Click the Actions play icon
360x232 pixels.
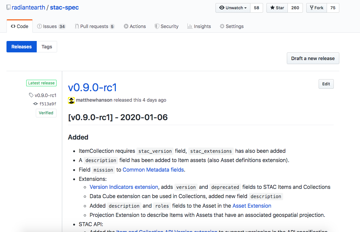(126, 26)
